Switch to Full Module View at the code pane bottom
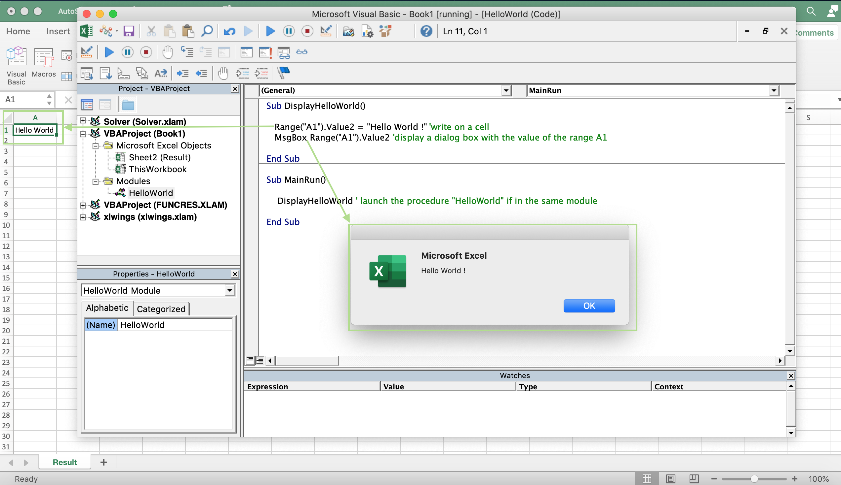This screenshot has width=841, height=485. pyautogui.click(x=260, y=360)
